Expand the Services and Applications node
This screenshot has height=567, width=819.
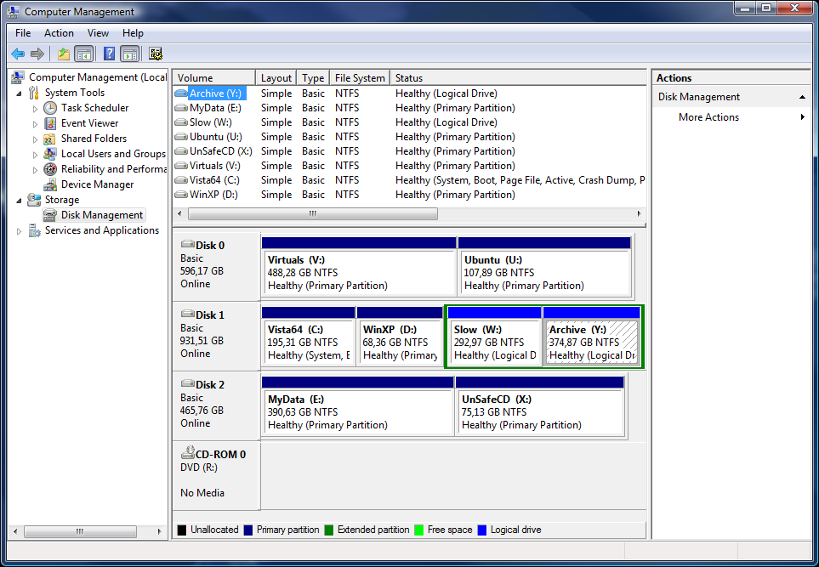click(x=20, y=230)
